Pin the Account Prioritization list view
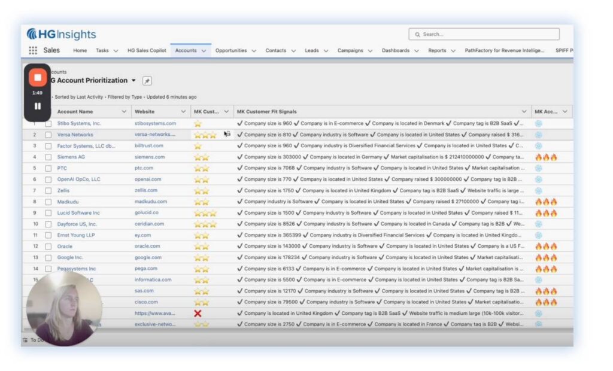The image size is (613, 371). pos(147,81)
